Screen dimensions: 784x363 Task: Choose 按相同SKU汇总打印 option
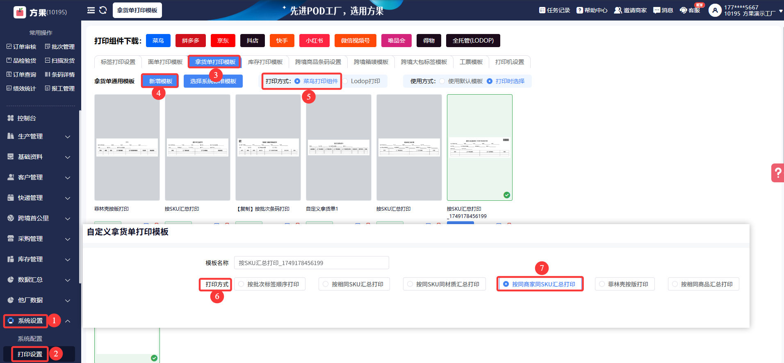point(354,284)
